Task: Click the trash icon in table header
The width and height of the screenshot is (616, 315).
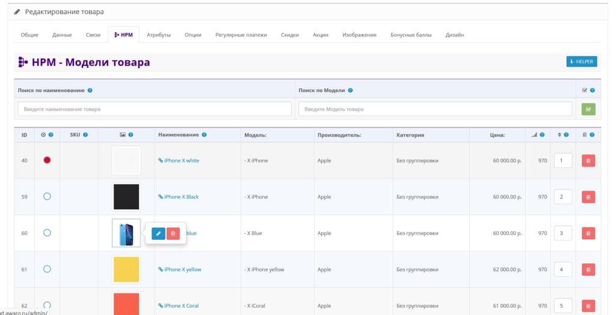Action: [x=585, y=135]
